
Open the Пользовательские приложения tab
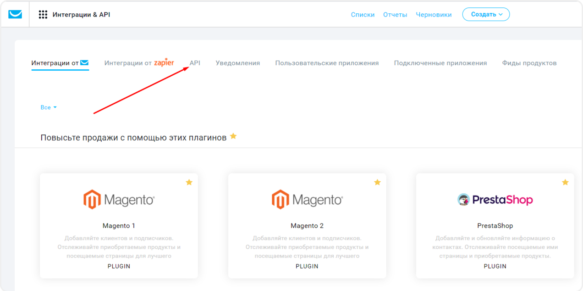pyautogui.click(x=327, y=63)
